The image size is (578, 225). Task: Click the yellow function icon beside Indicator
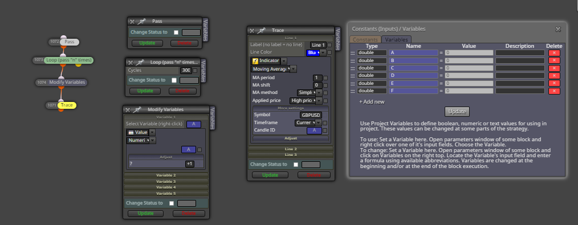pos(255,61)
